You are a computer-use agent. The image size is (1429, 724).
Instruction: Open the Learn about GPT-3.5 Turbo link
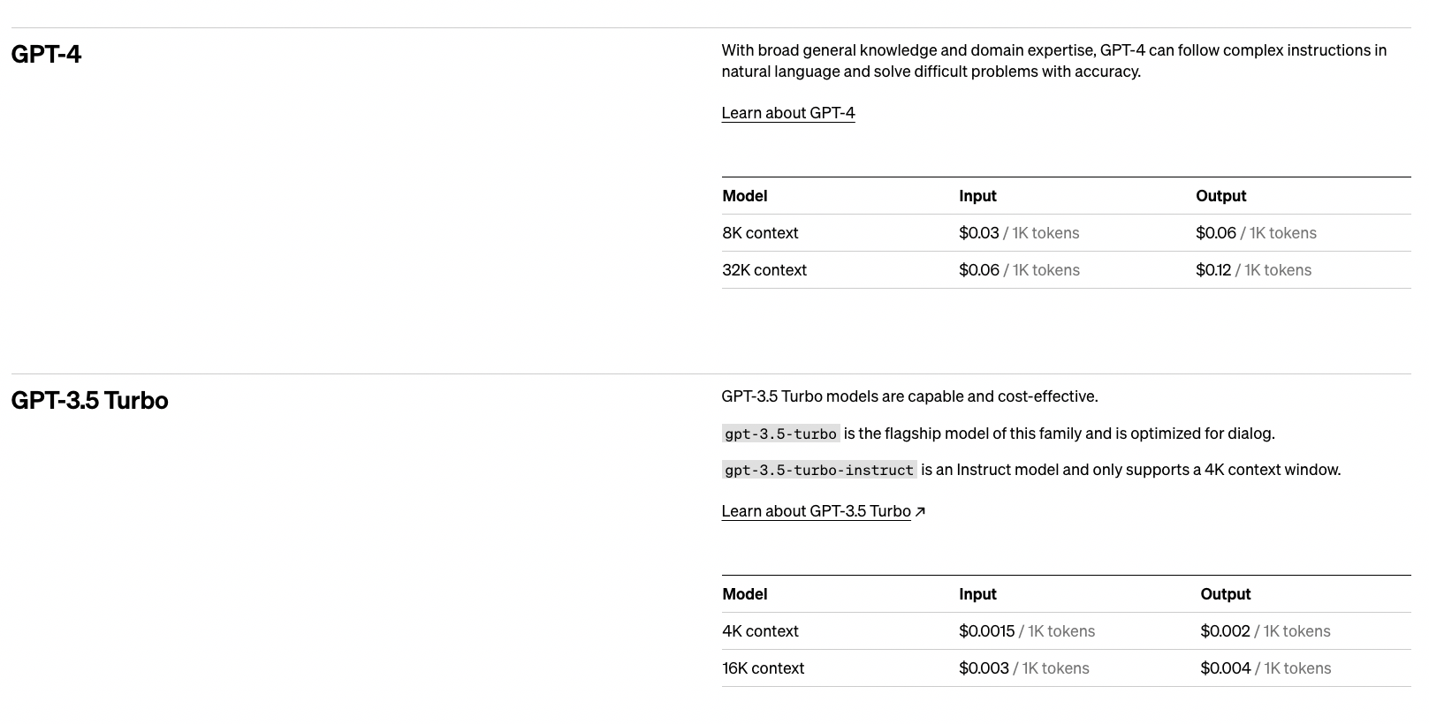click(x=815, y=511)
